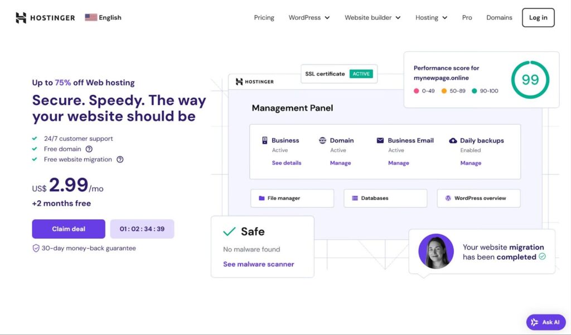Click the File manager folder icon
The image size is (571, 335).
pyautogui.click(x=262, y=198)
